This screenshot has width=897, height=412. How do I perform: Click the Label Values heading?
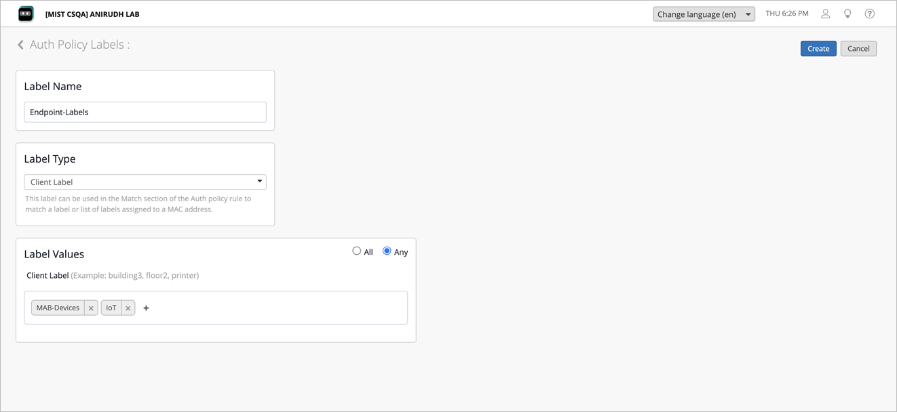[54, 254]
